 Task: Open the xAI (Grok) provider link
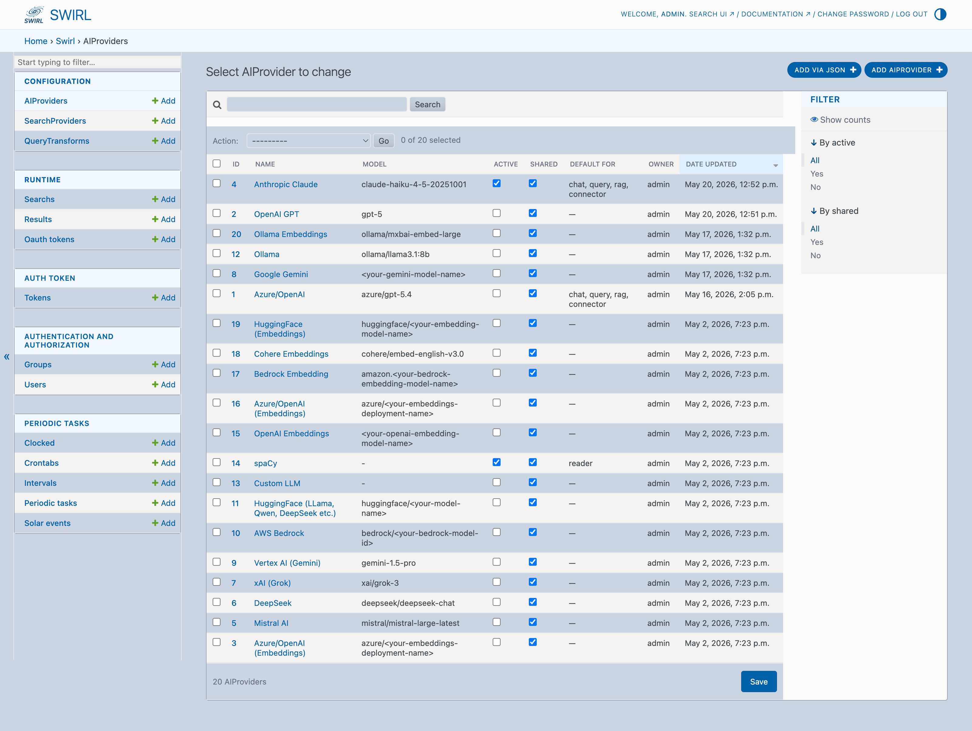pos(272,583)
